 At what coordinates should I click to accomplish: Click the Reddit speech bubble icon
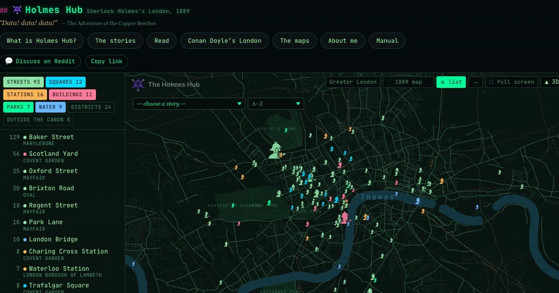(9, 61)
